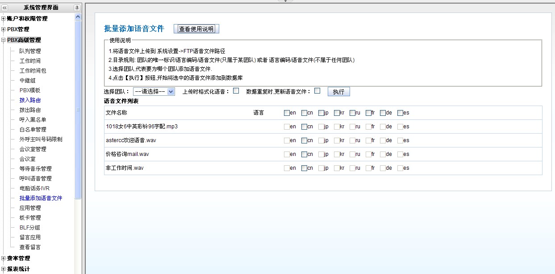Tick the 数据重复时更新语音文件 checkbox

[317, 91]
